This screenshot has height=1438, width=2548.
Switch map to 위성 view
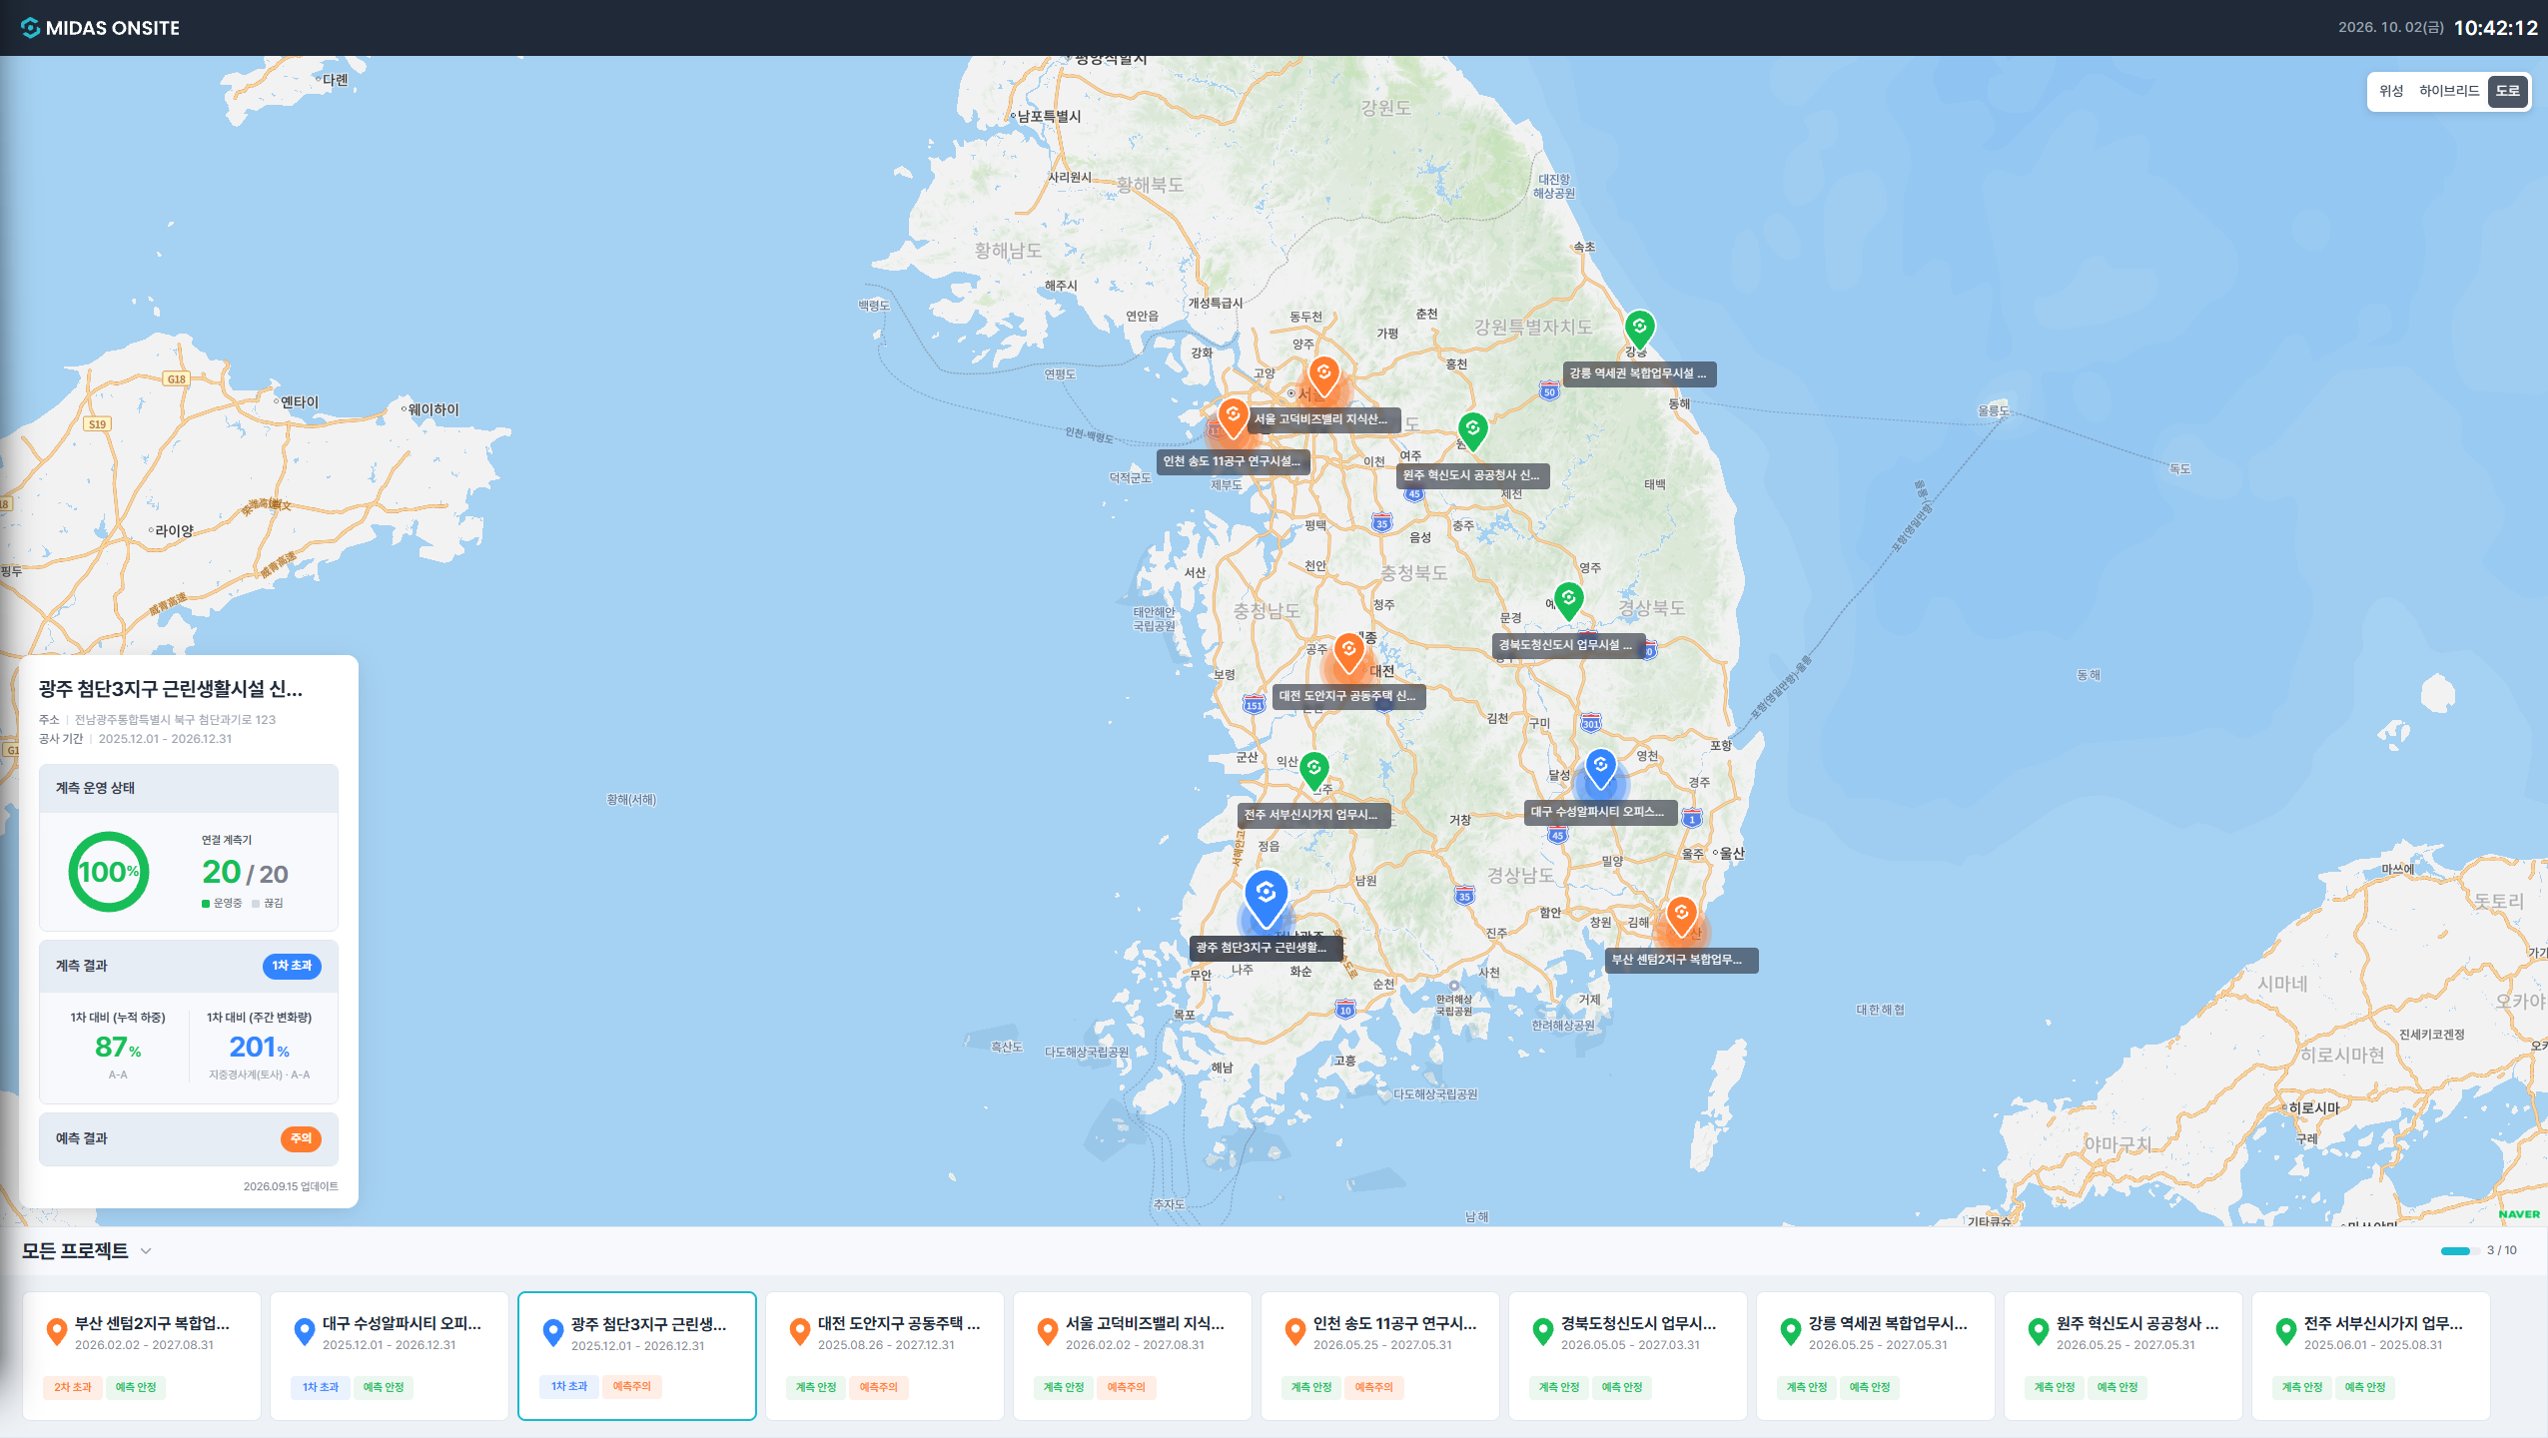pos(2391,91)
